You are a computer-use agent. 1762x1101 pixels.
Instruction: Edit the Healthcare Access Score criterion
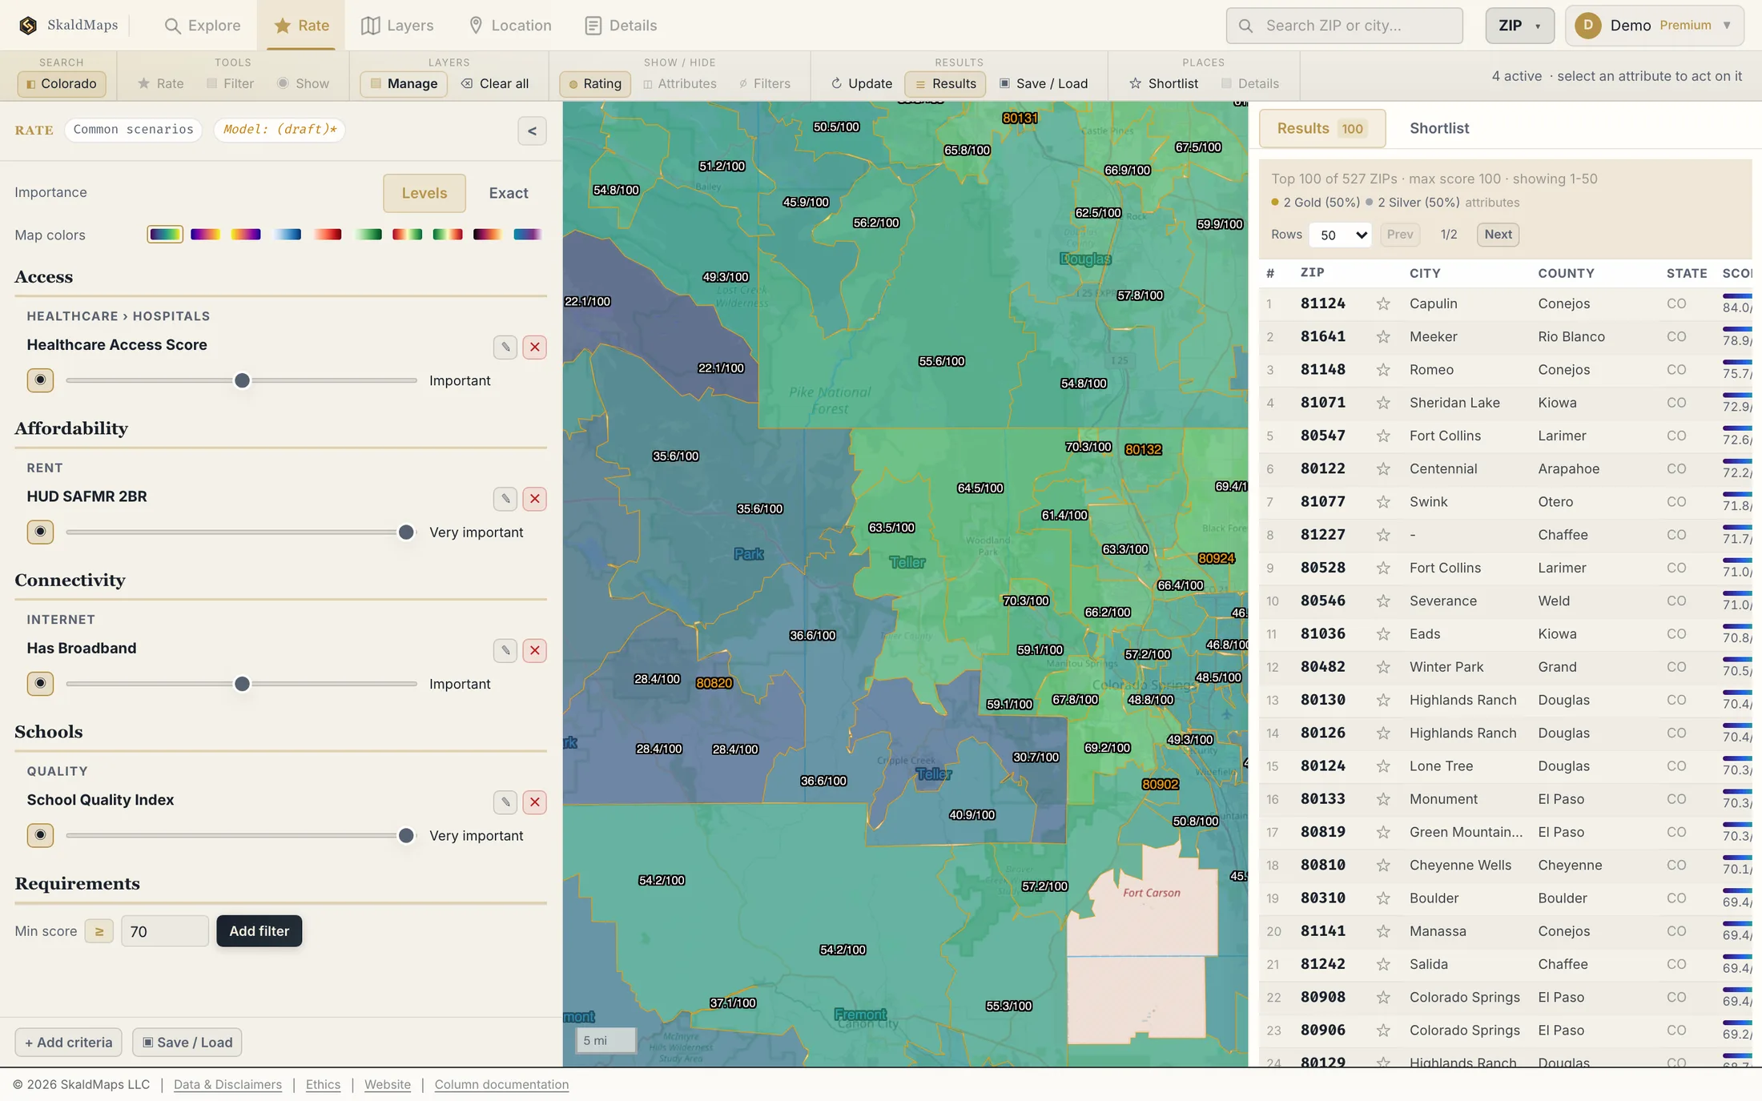[505, 347]
